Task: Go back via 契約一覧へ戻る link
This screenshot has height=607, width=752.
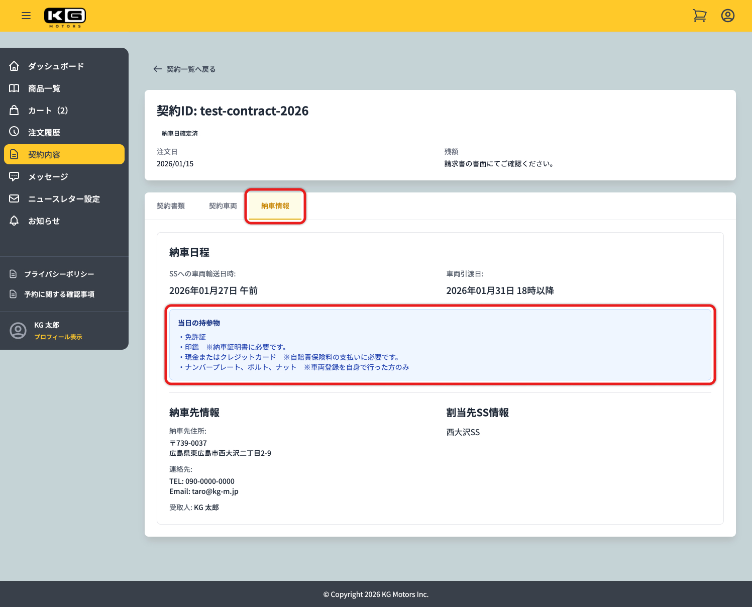Action: coord(185,69)
